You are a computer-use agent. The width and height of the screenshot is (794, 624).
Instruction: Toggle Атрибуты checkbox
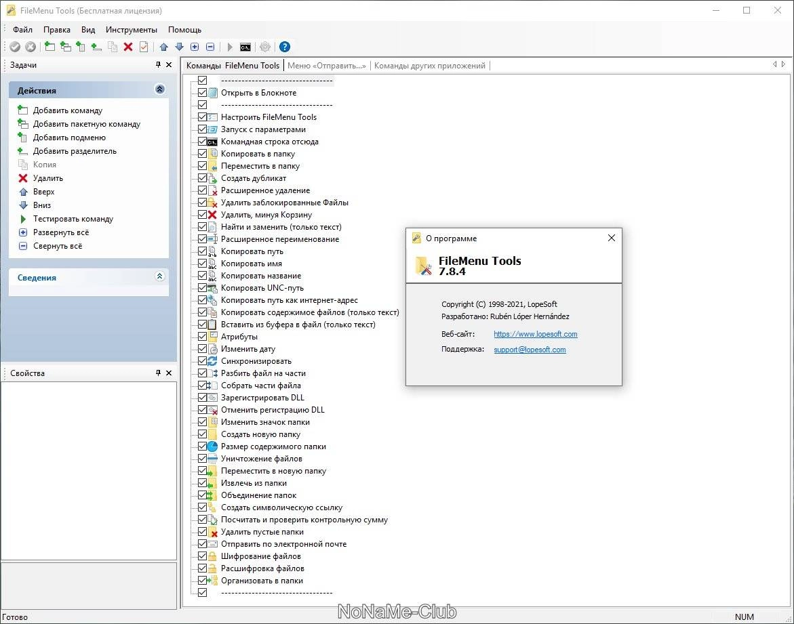[202, 337]
